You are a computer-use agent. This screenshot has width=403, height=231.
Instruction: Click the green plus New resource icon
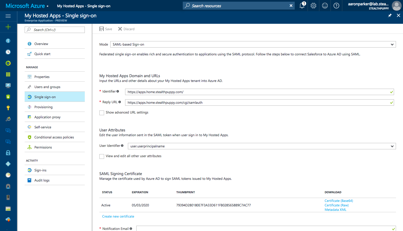coord(8,27)
